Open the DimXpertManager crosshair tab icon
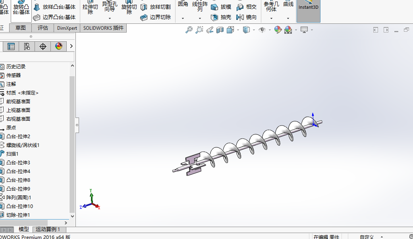 [x=42, y=46]
